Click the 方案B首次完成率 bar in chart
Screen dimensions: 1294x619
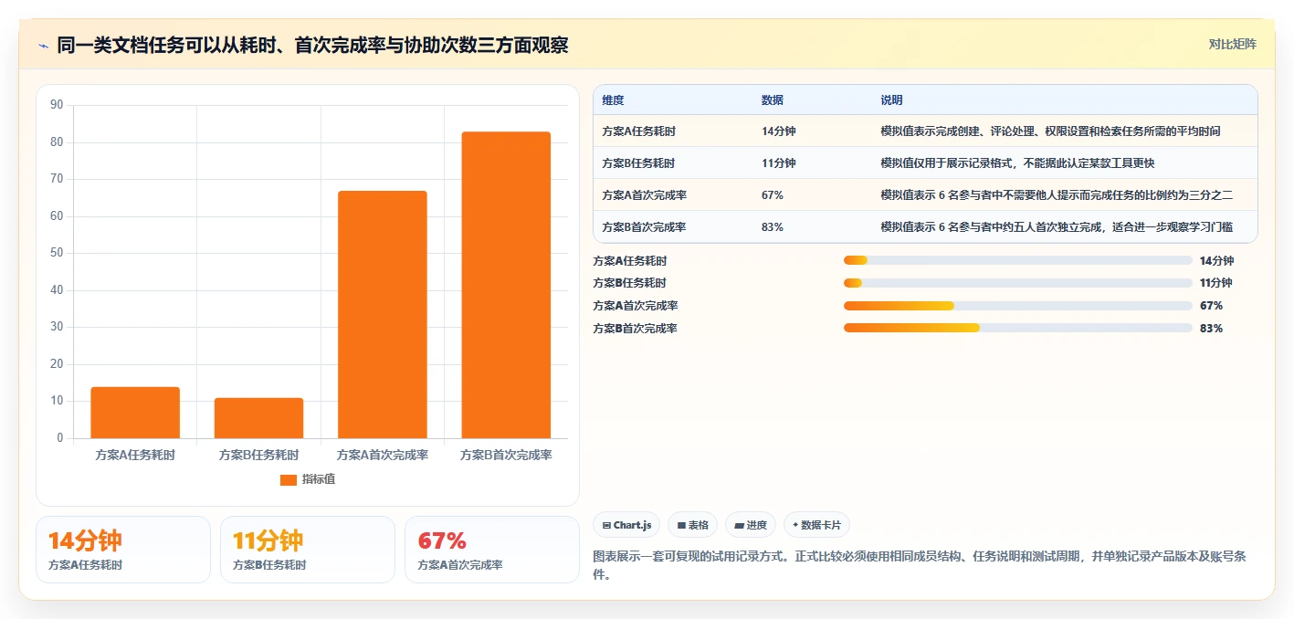[x=506, y=285]
